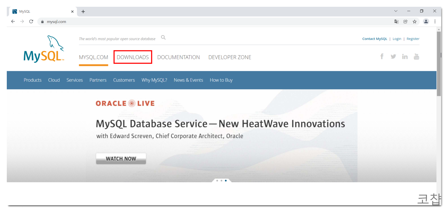Viewport: 448px width, 212px height.
Task: Select the second carousel dot
Action: 221,181
